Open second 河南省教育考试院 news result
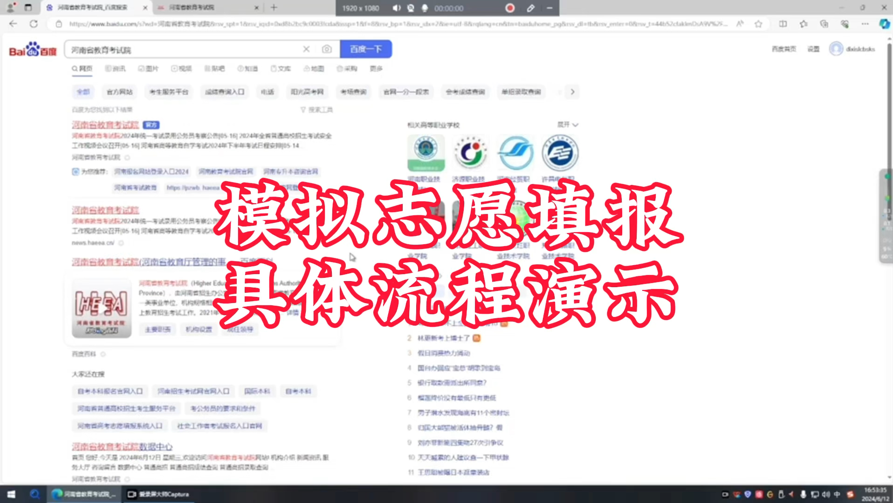This screenshot has height=503, width=893. point(105,210)
